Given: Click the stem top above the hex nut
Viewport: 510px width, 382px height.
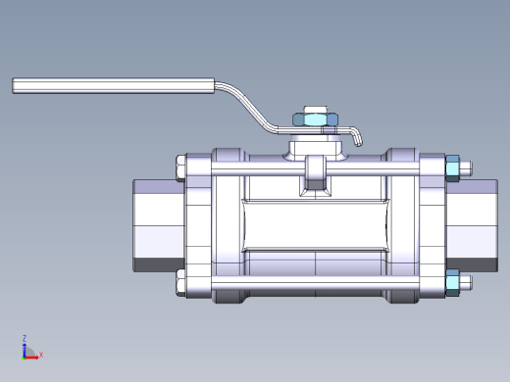Looking at the screenshot, I should click(316, 110).
